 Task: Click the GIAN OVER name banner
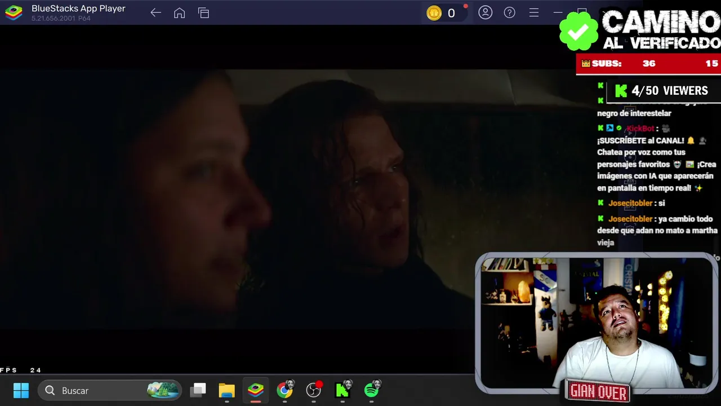(598, 391)
